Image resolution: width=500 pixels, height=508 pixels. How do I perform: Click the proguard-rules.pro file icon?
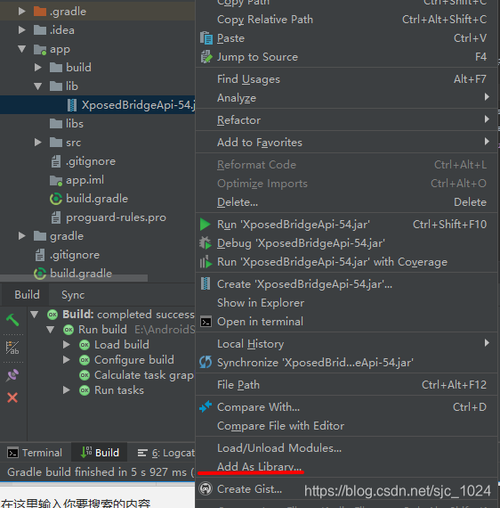pos(56,217)
